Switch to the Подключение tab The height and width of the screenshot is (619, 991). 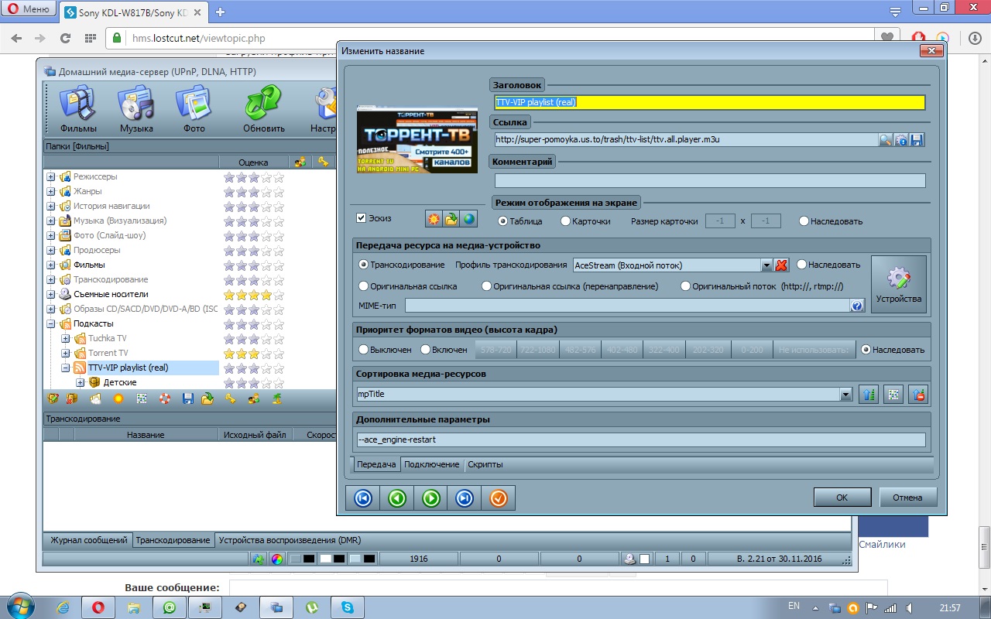(x=431, y=464)
